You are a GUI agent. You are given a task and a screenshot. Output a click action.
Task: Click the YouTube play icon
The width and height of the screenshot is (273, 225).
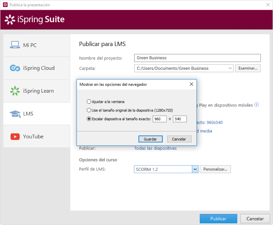(15, 136)
